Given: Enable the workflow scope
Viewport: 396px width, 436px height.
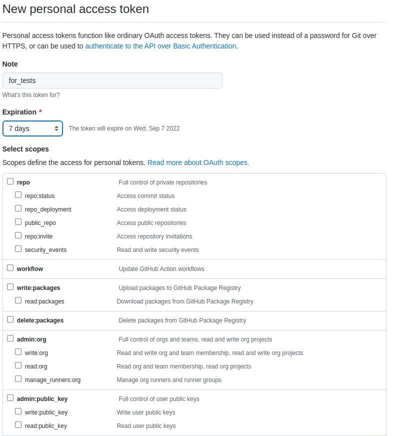Looking at the screenshot, I should pyautogui.click(x=10, y=267).
